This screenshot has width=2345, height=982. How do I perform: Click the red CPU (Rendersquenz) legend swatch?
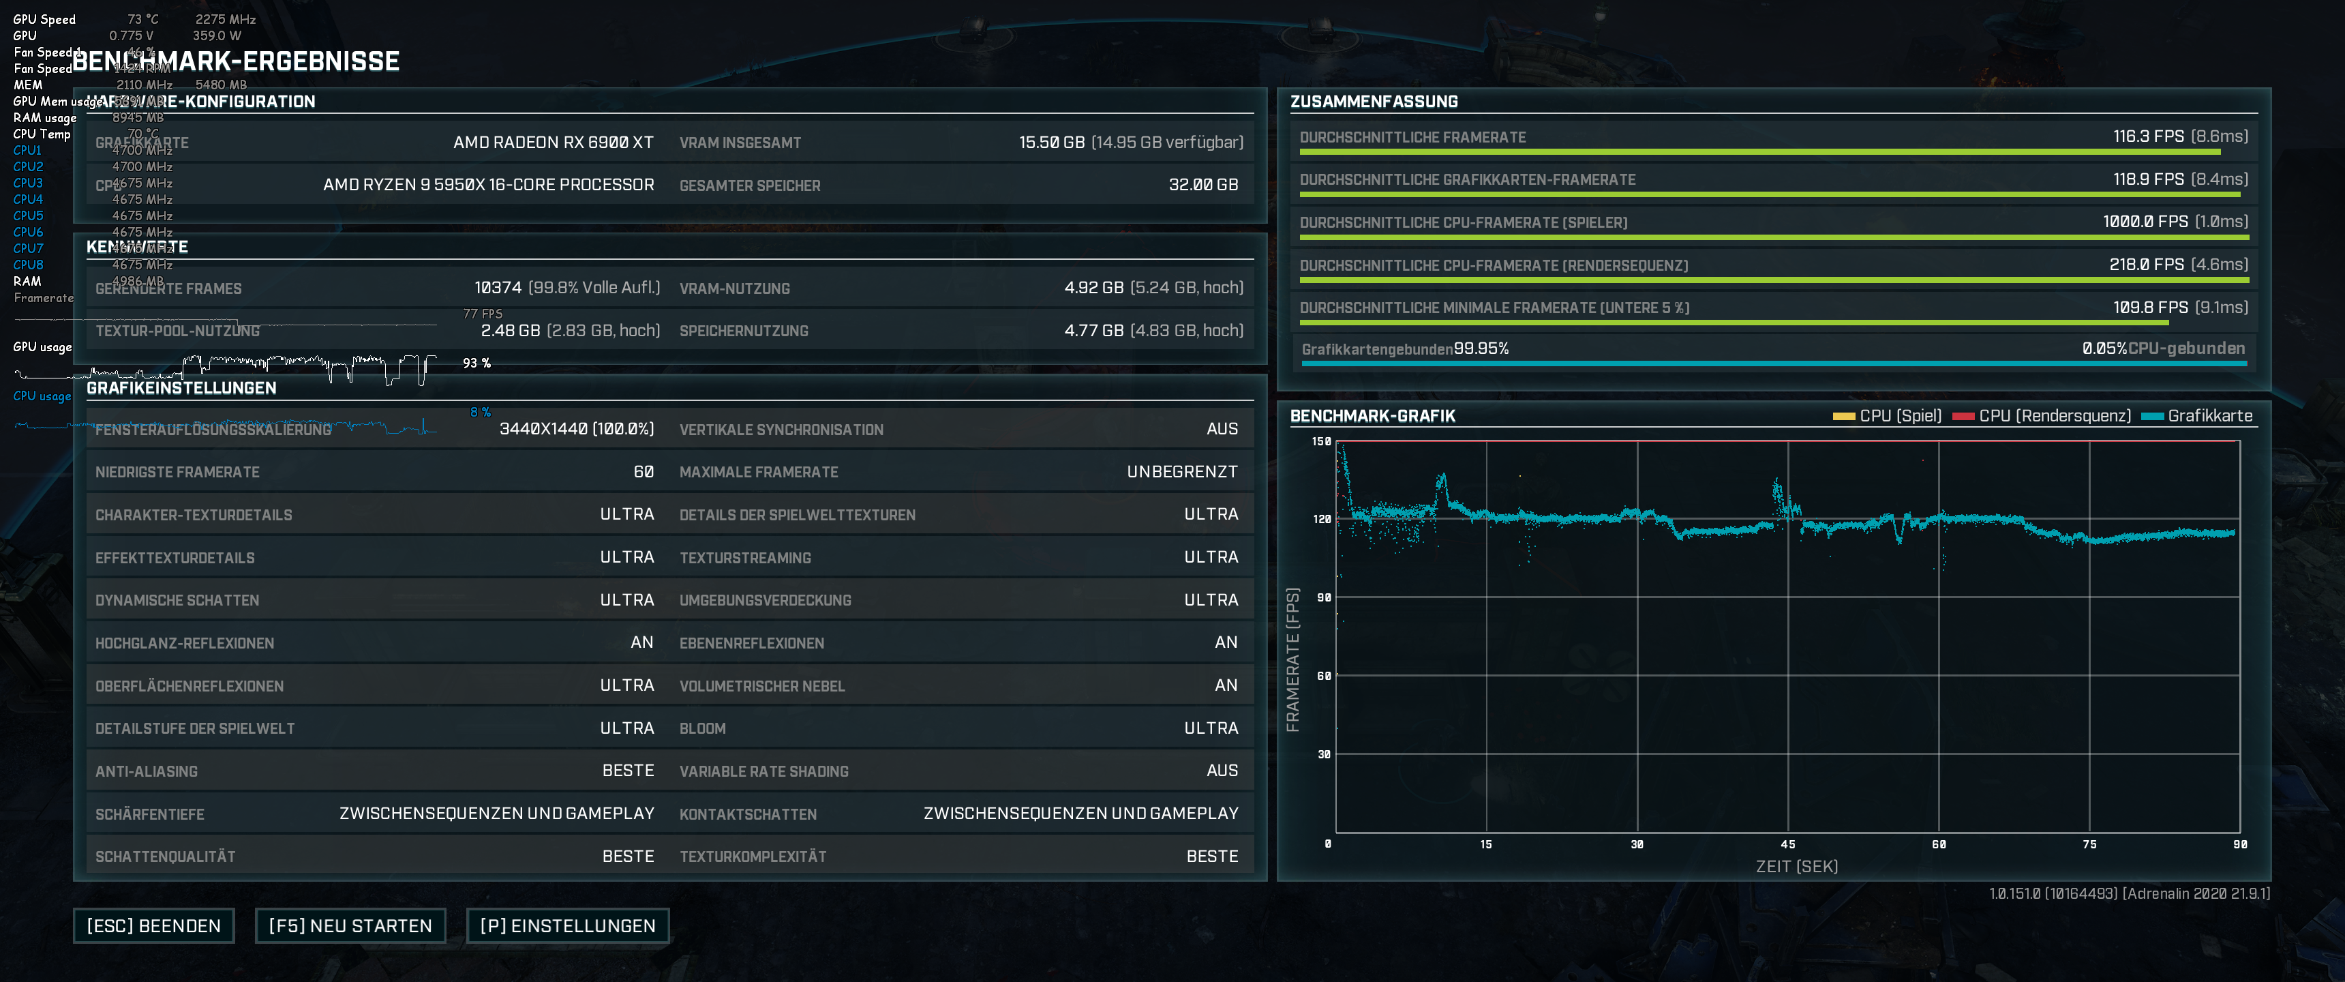[1963, 416]
